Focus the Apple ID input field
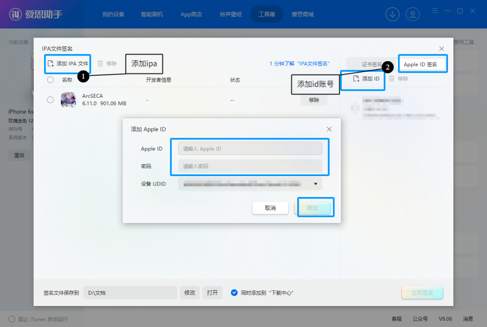 tap(250, 149)
